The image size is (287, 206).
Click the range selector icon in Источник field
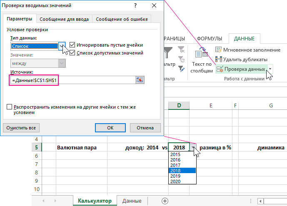point(140,80)
